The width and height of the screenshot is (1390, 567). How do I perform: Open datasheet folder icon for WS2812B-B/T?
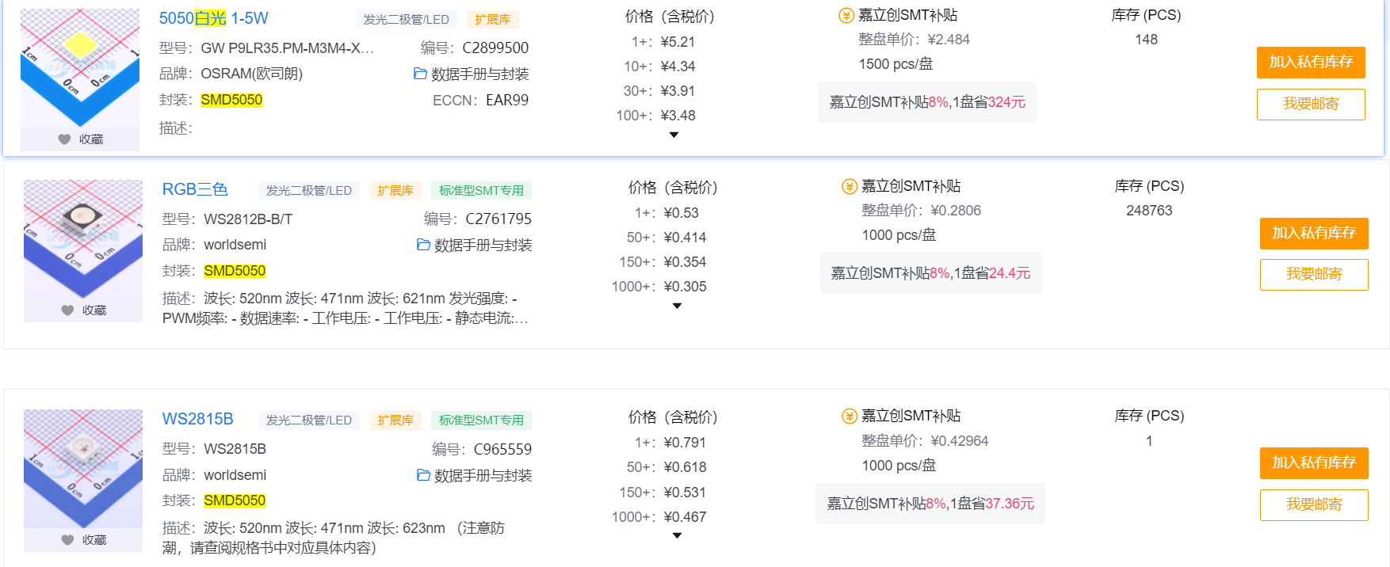(x=423, y=245)
